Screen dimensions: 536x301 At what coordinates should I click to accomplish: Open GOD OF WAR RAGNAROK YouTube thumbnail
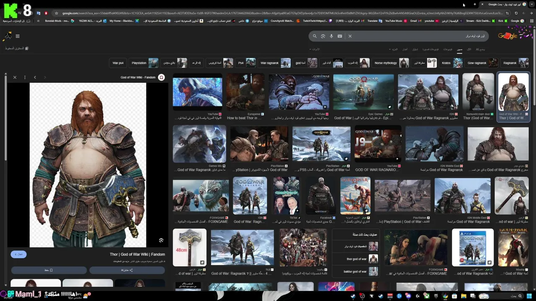[378, 144]
